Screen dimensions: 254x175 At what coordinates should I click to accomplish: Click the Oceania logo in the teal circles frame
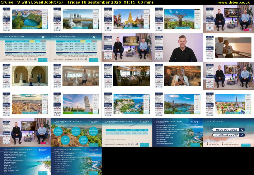coord(93,122)
